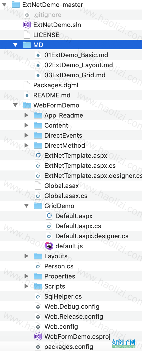Screen dimensions: 142x351
Task: Select README.md file
Action: pos(52,95)
